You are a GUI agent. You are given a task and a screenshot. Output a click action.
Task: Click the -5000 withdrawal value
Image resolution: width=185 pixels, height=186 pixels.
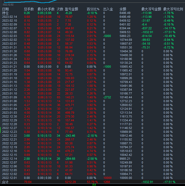tap(107, 36)
